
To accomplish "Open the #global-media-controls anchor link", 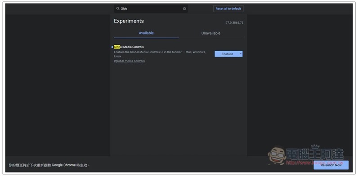I will 129,61.
